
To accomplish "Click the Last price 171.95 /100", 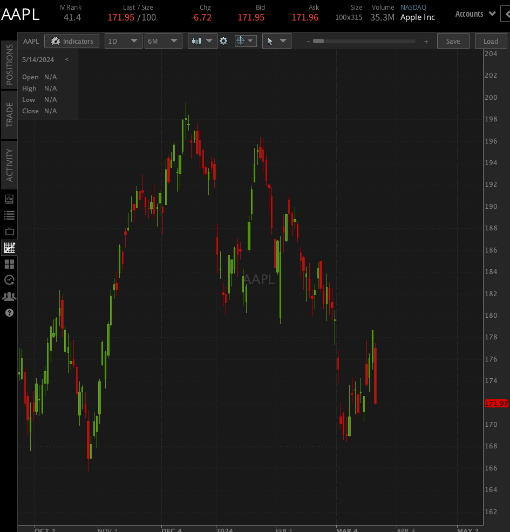I will (x=132, y=17).
